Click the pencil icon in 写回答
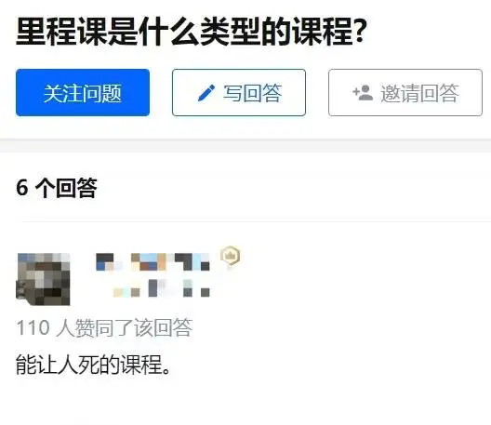Viewport: 491px width, 425px height. pyautogui.click(x=206, y=93)
